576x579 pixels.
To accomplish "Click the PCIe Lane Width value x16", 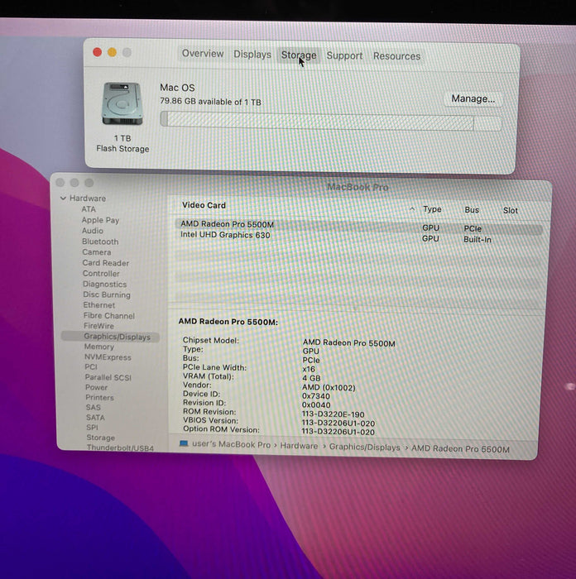I will (309, 369).
